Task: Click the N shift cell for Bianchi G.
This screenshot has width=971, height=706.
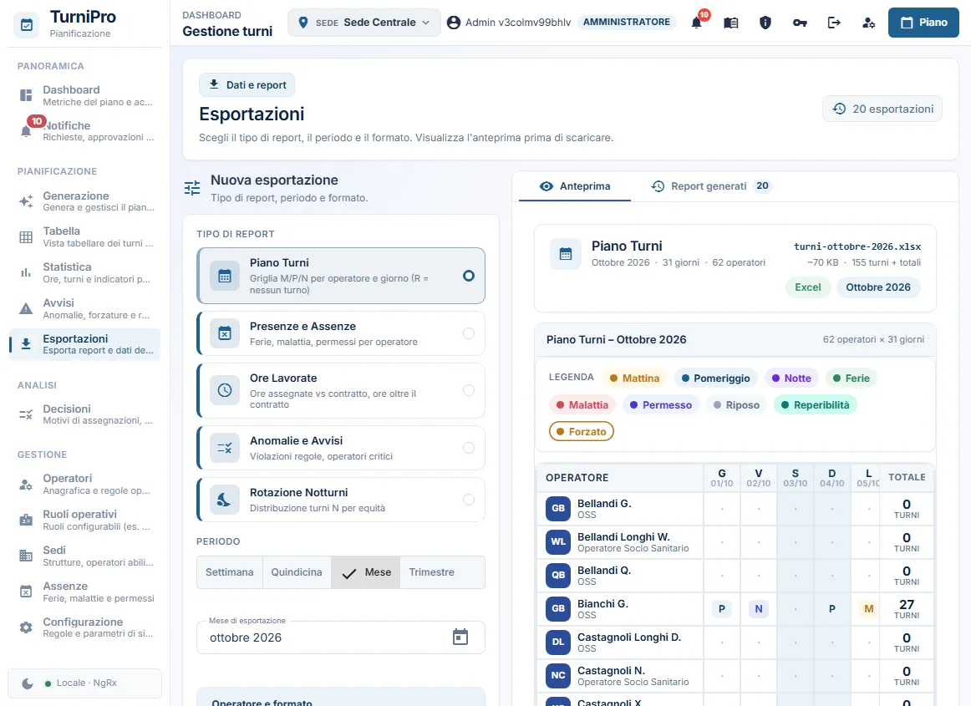Action: [759, 609]
